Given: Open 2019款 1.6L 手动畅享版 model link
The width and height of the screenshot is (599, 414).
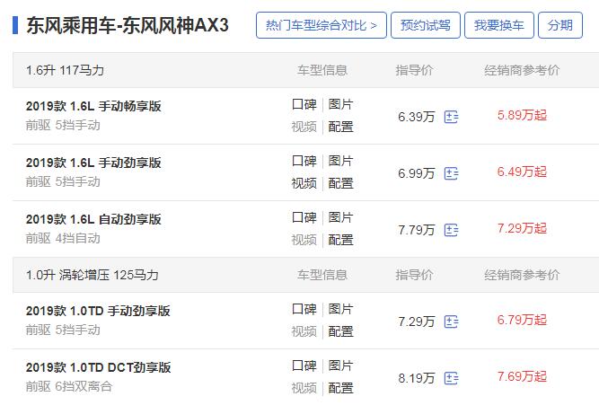Looking at the screenshot, I should coord(93,106).
